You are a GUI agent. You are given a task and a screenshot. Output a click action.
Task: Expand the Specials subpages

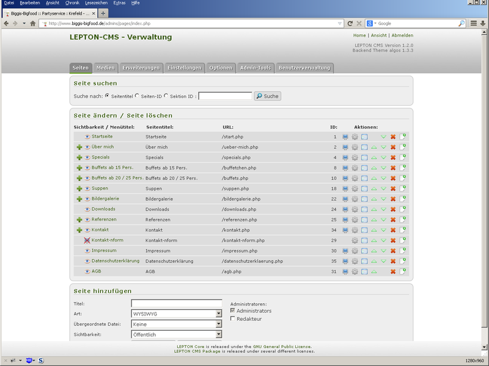tap(79, 157)
